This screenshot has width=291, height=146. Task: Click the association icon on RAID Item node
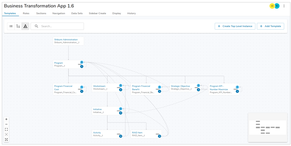[158, 134]
